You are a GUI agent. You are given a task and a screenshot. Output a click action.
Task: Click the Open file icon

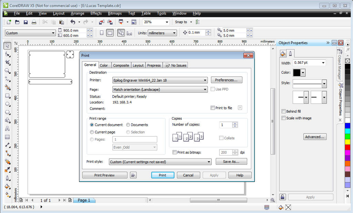tap(17, 22)
